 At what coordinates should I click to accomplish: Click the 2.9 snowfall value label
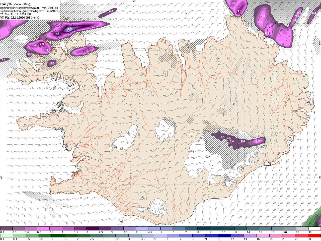(x=42, y=44)
